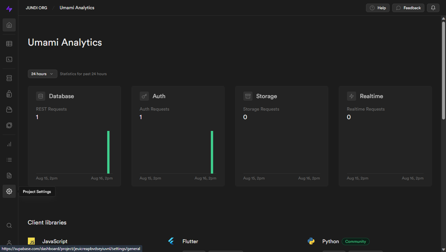Open the Edge Functions sidebar icon
The width and height of the screenshot is (446, 252).
[9, 125]
